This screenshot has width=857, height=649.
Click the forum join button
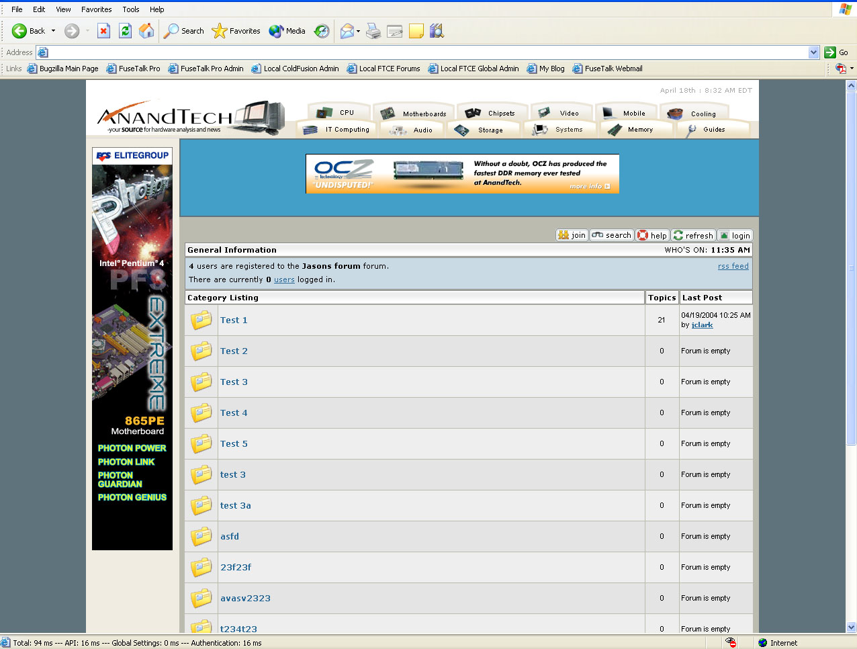click(572, 235)
